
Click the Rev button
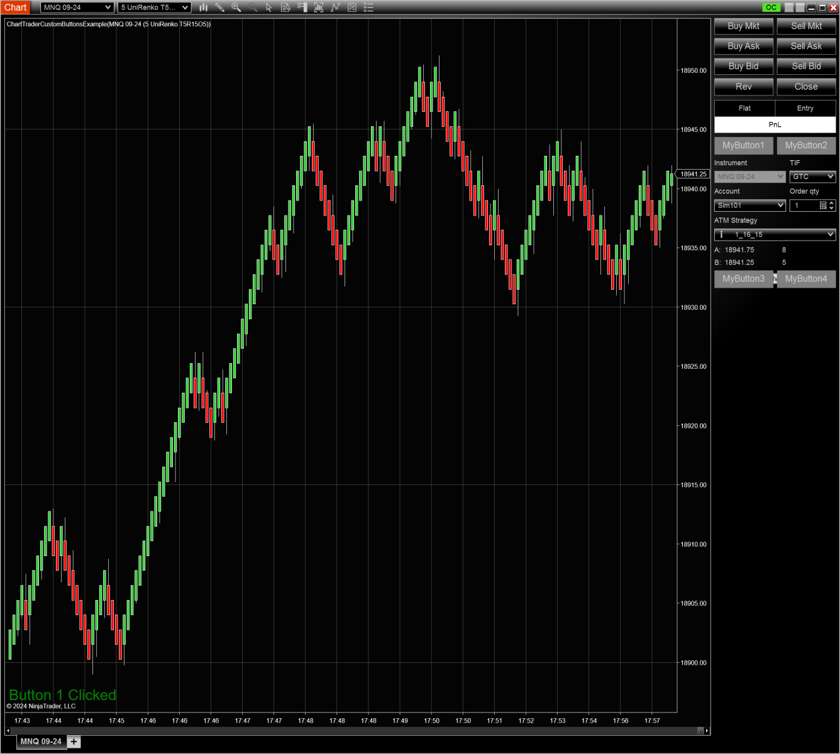click(744, 87)
